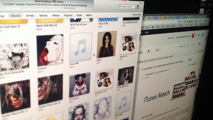
Task: Switch to the Radio tab
Action: coord(79,15)
